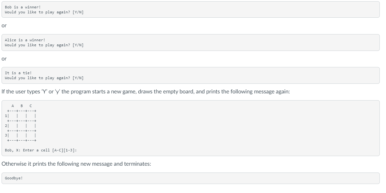Click the sentence starting "Otherwise it prints"
Image resolution: width=386 pixels, height=193 pixels.
tap(76, 164)
